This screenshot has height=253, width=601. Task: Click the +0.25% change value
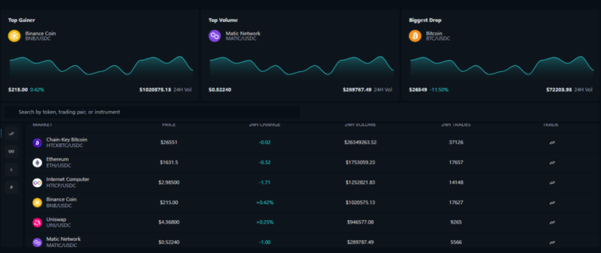coord(265,222)
